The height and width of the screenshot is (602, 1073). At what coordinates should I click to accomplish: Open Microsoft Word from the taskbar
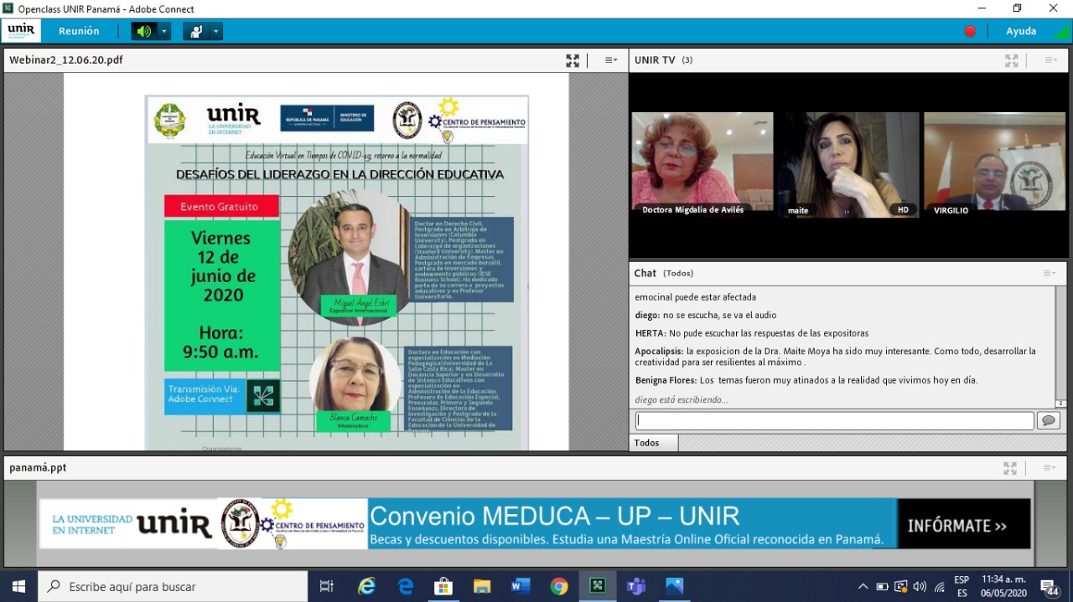[x=521, y=587]
